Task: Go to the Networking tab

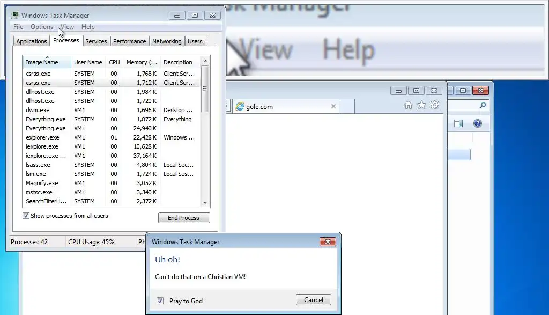Action: click(167, 41)
